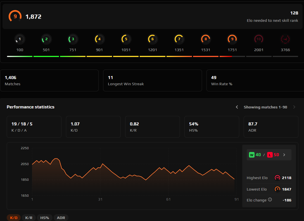Open the Longest Win Streak card
This screenshot has width=304, height=221.
153,80
